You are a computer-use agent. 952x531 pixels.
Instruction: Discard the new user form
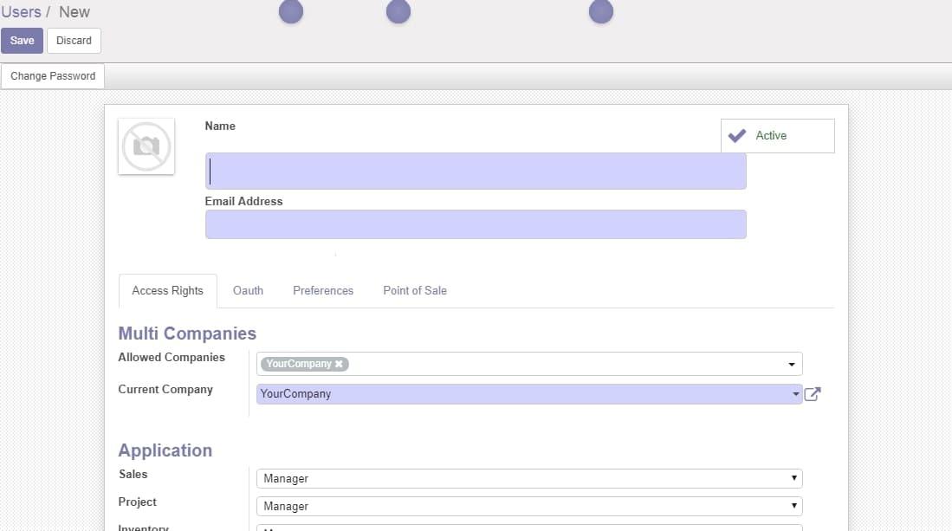click(74, 41)
